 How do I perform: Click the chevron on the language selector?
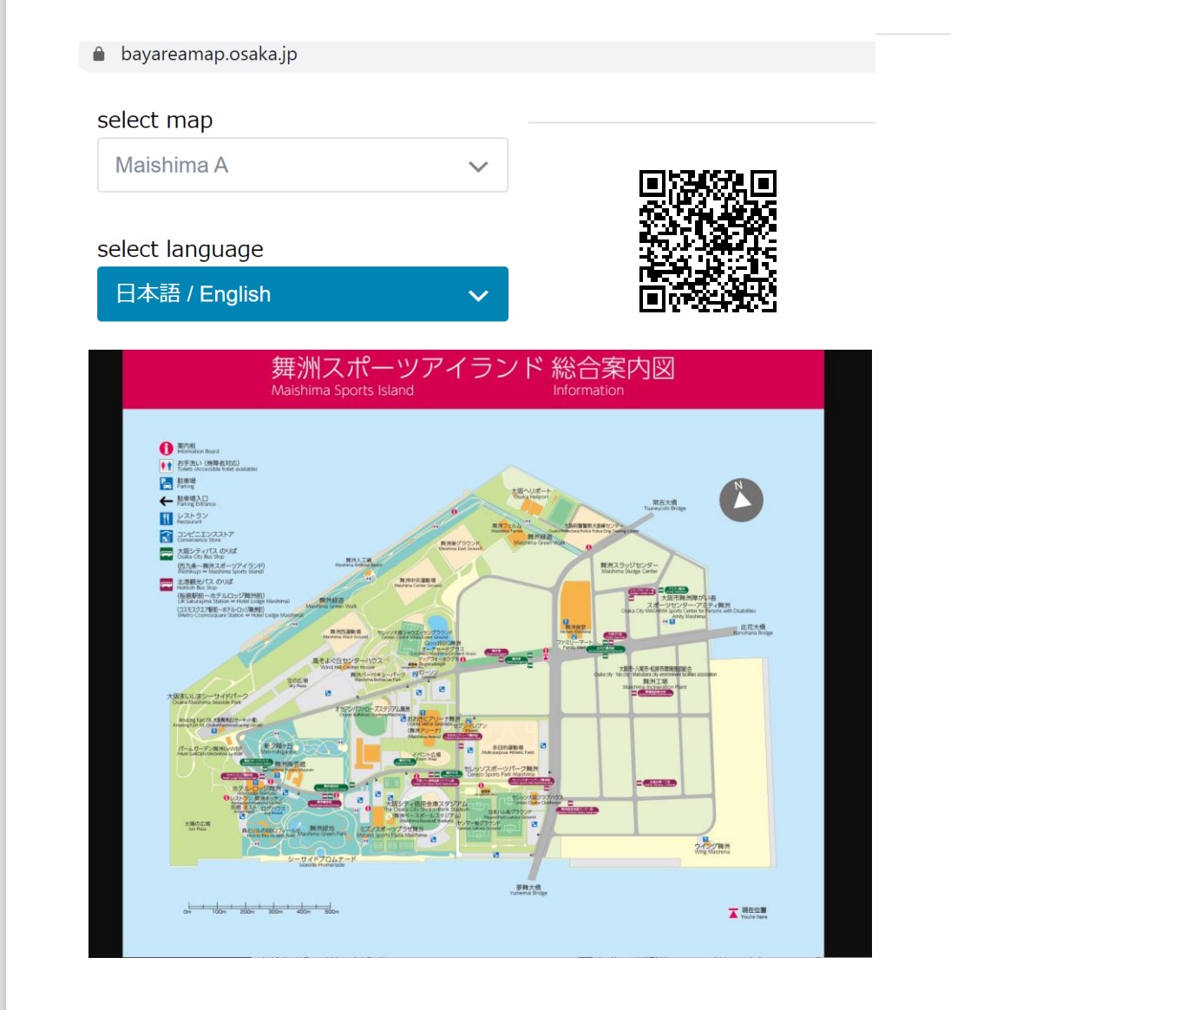click(478, 295)
